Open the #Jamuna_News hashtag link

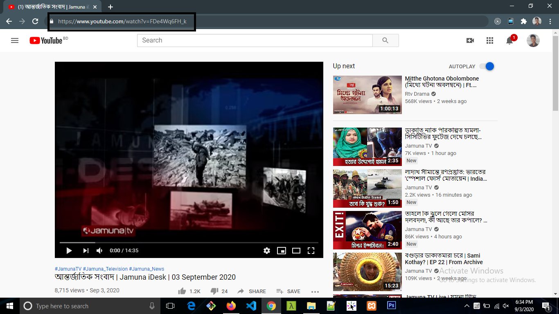click(x=147, y=269)
